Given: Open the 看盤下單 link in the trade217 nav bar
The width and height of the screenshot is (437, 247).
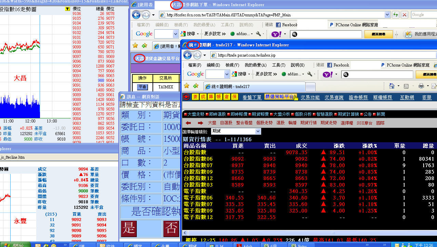Looking at the screenshot, I should coord(252,97).
